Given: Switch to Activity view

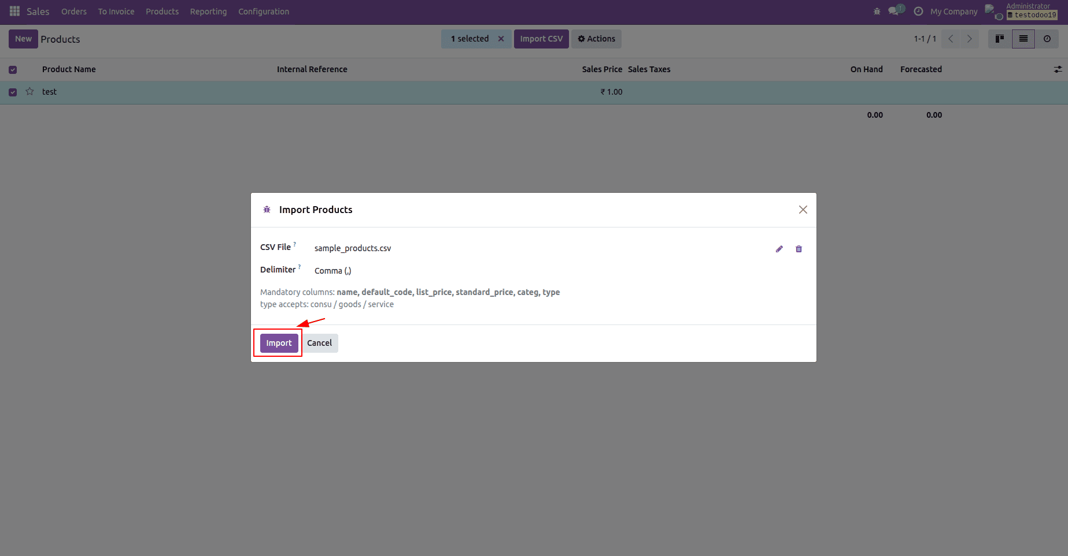Looking at the screenshot, I should [x=1047, y=39].
